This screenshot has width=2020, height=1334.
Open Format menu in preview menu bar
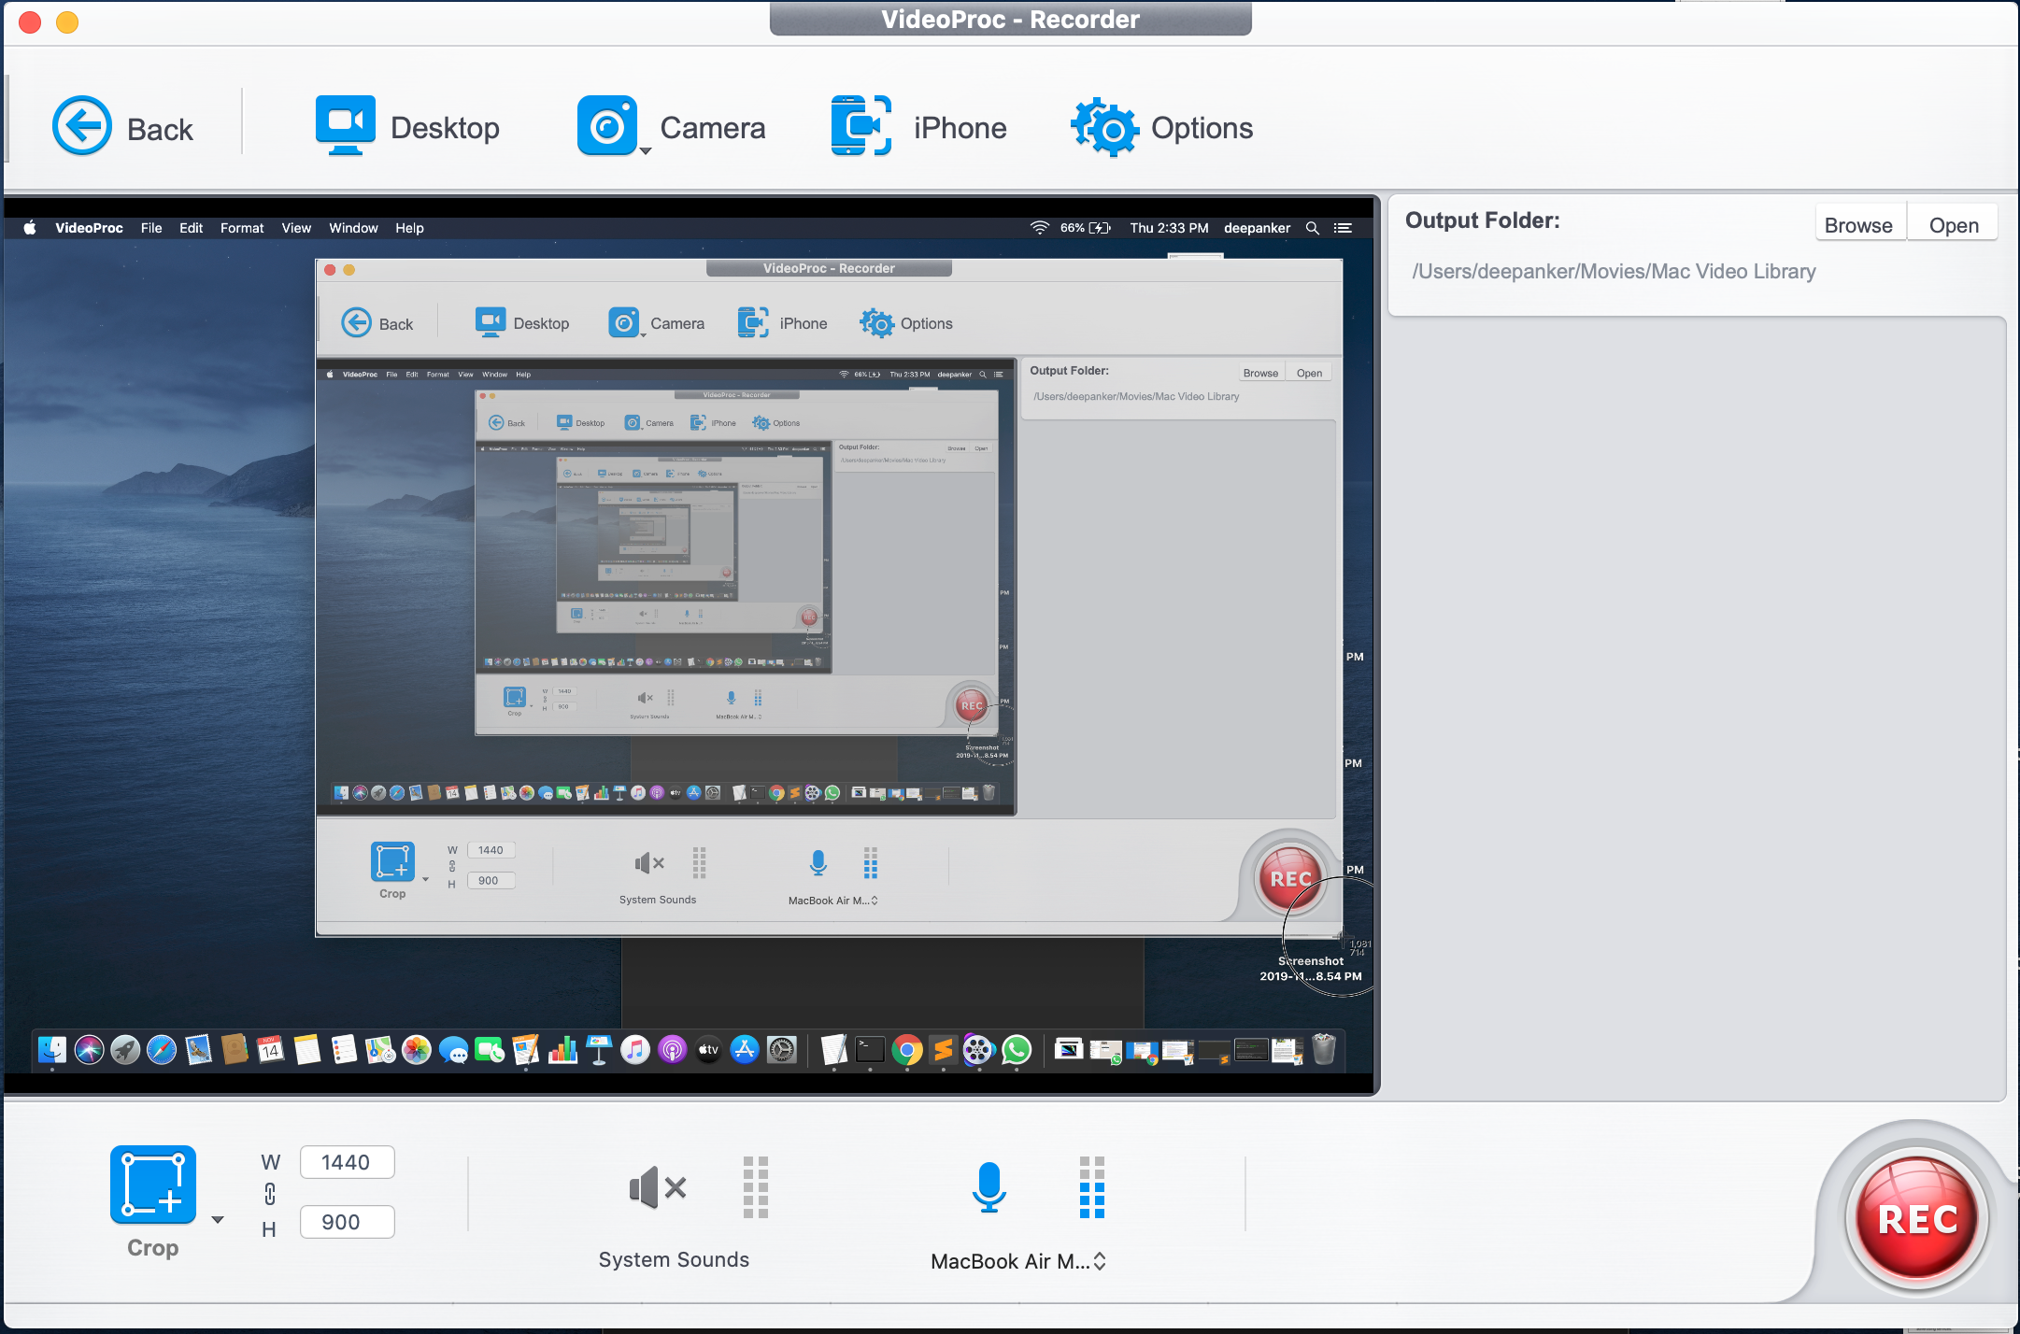click(242, 228)
